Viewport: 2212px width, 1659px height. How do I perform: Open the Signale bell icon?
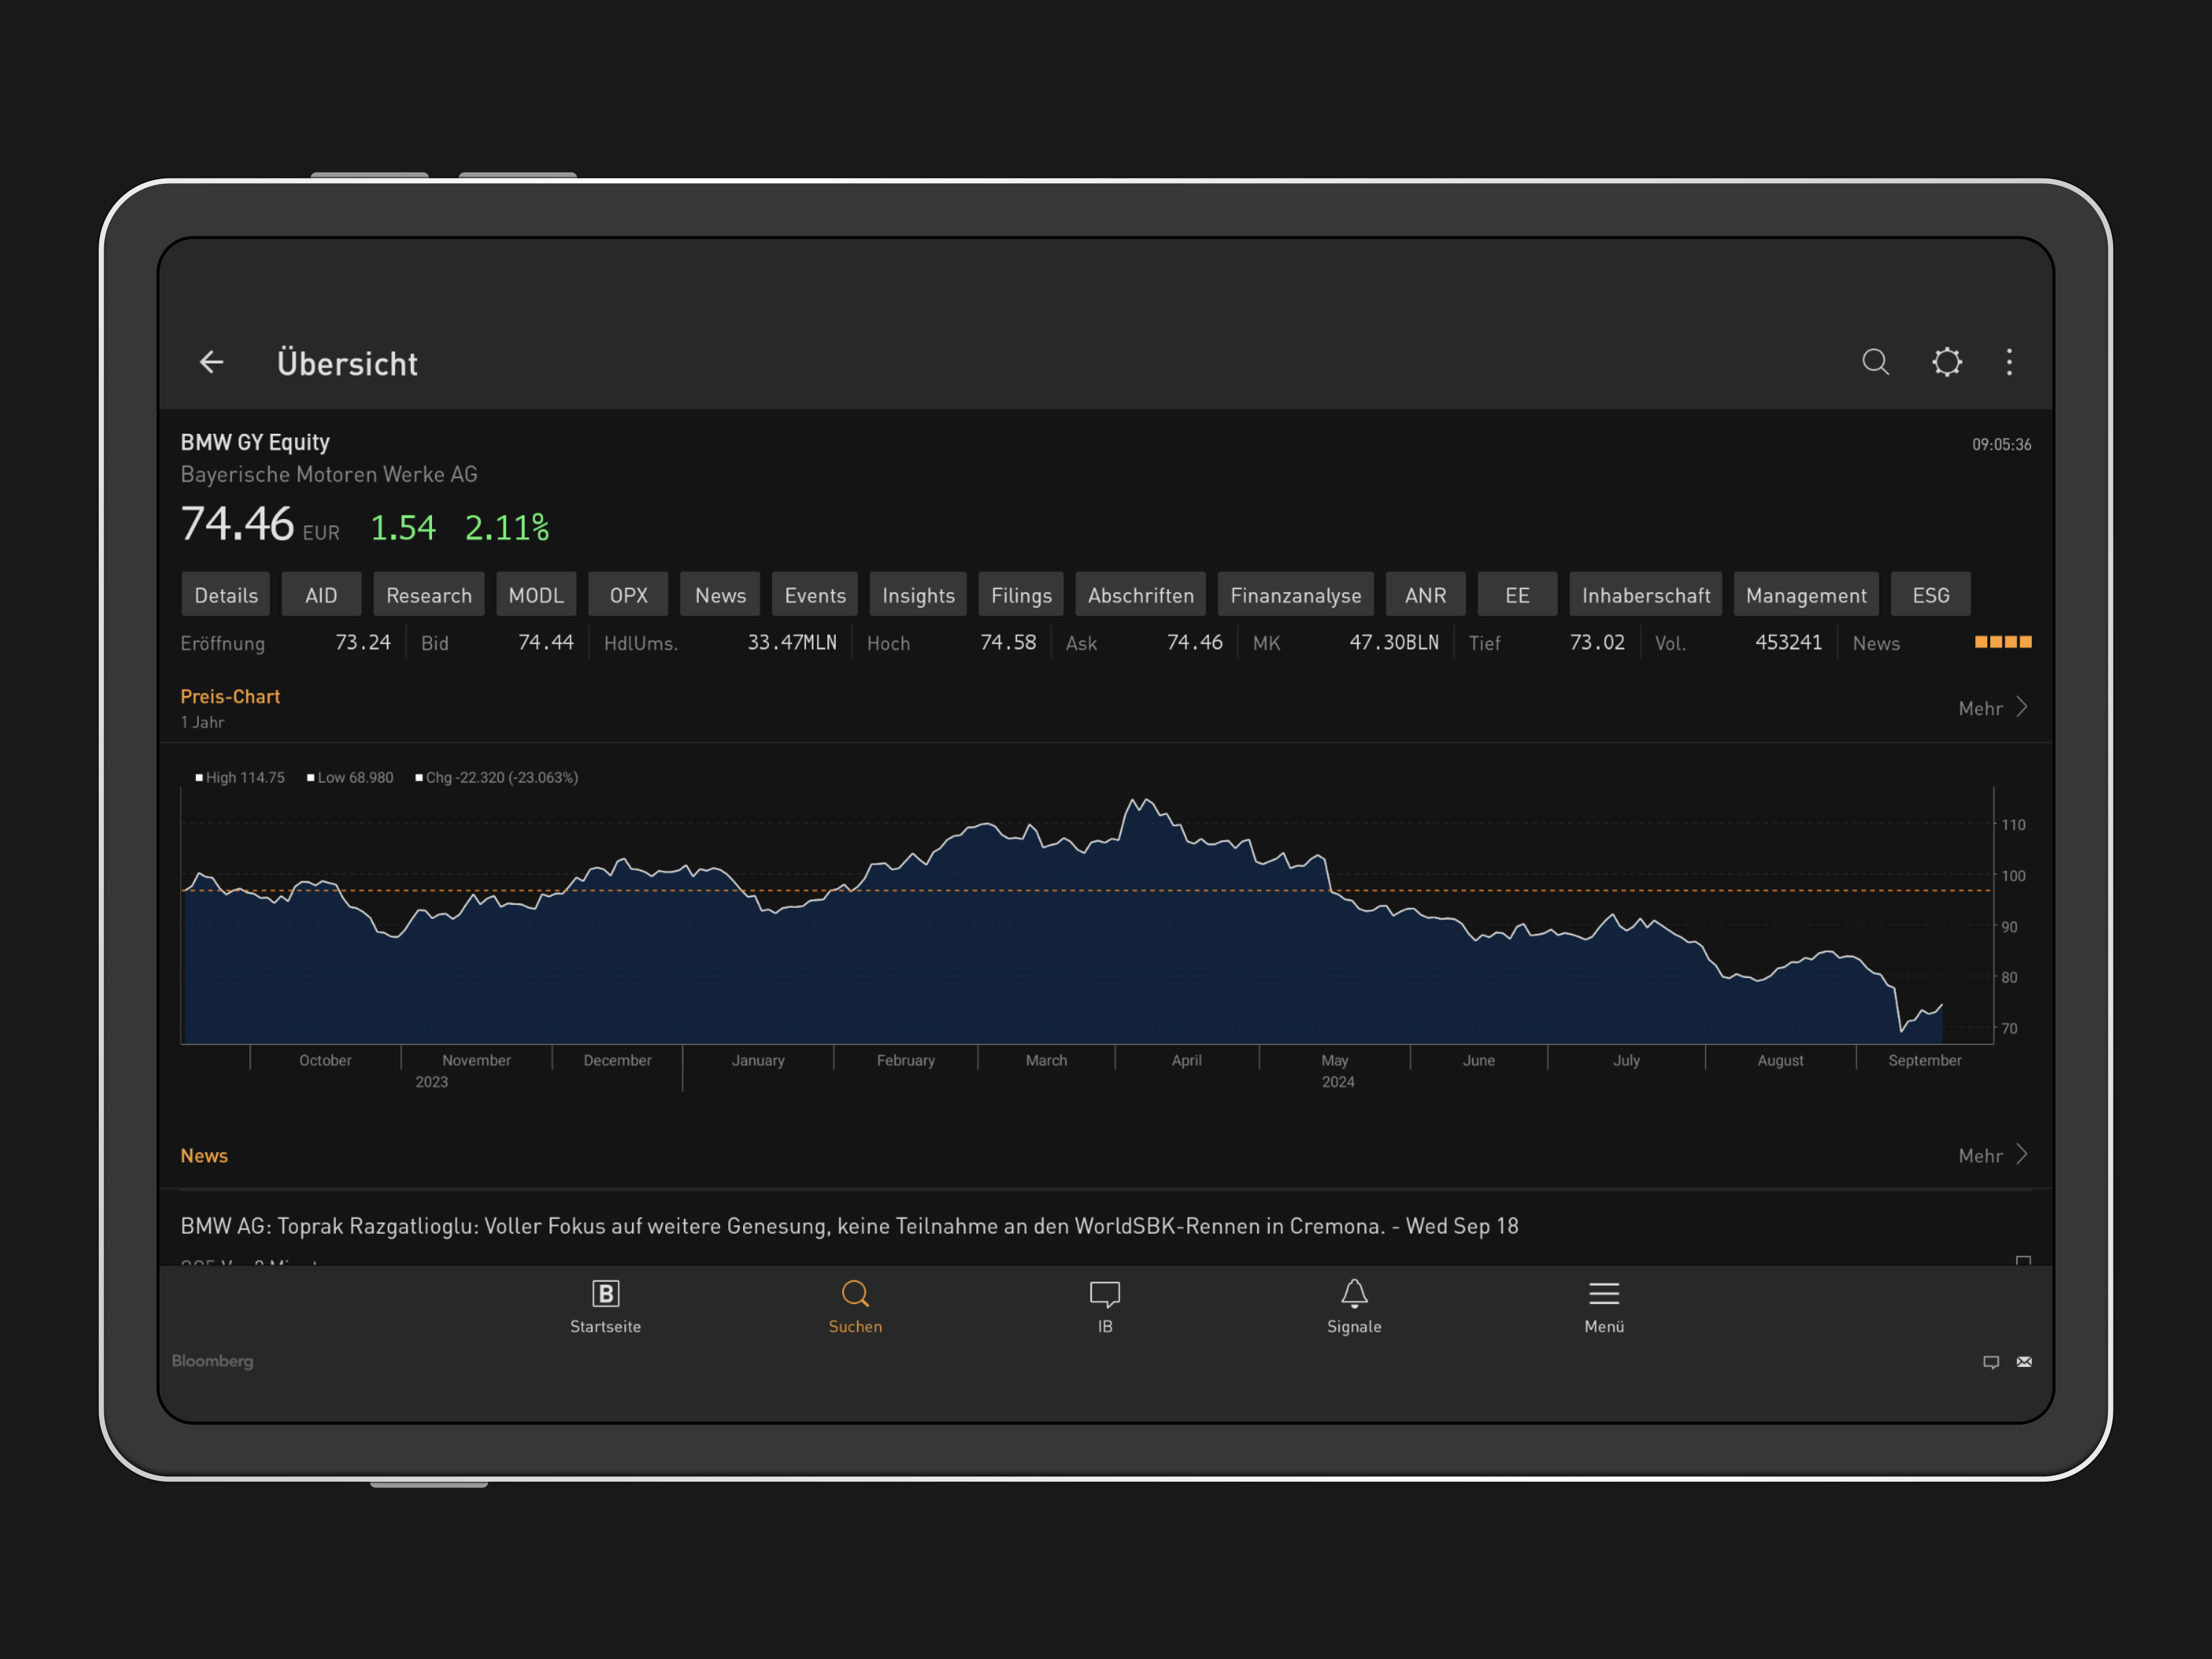[x=1354, y=1293]
